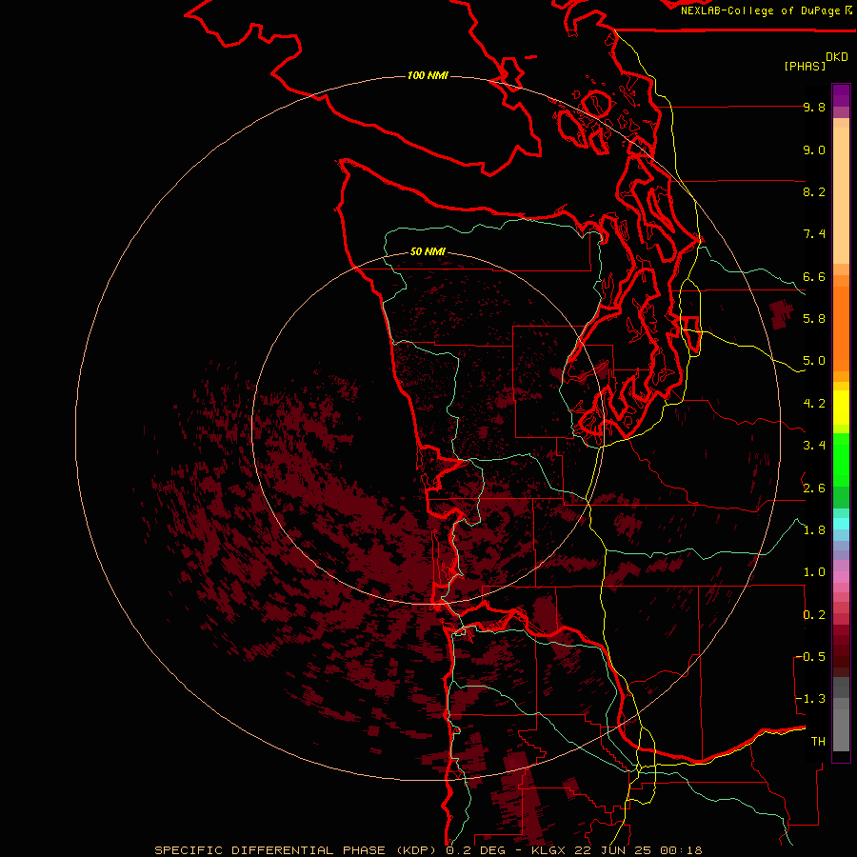Image resolution: width=857 pixels, height=857 pixels.
Task: Click the cyan color bar segment
Action: point(841,524)
